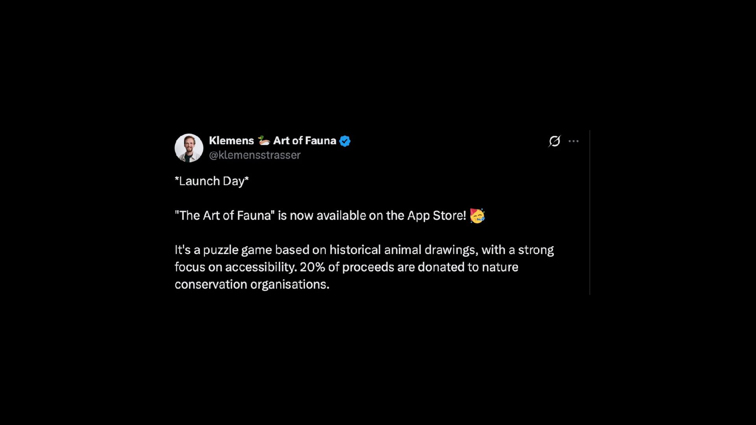
Task: Click the Grok slash-circle icon
Action: tap(554, 141)
